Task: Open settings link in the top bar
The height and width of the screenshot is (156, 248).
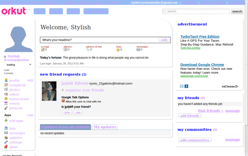Action: (189, 2)
